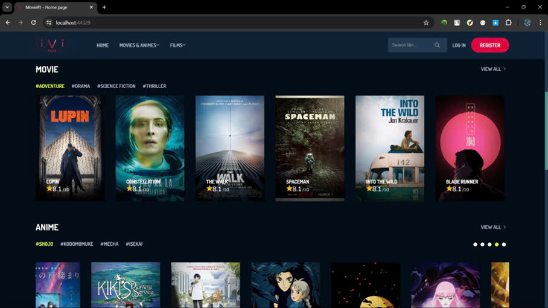This screenshot has height=308, width=548.
Task: Select the #ADVENTURE movie tag
Action: [50, 86]
